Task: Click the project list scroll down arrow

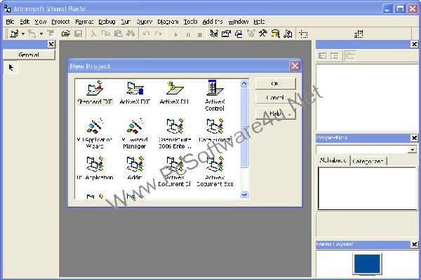Action: 244,195
